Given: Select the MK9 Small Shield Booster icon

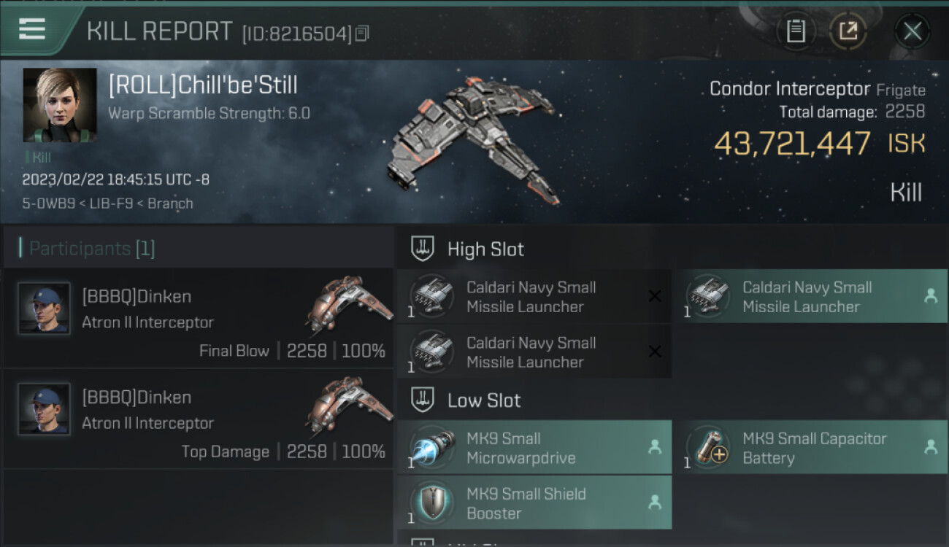Looking at the screenshot, I should tap(432, 503).
